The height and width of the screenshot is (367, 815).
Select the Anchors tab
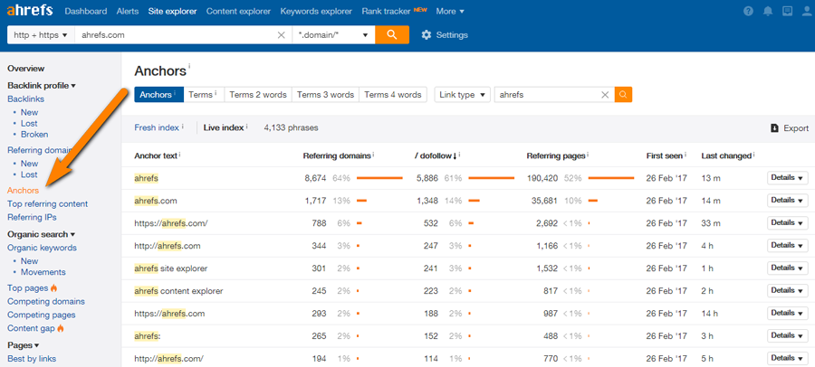point(158,95)
